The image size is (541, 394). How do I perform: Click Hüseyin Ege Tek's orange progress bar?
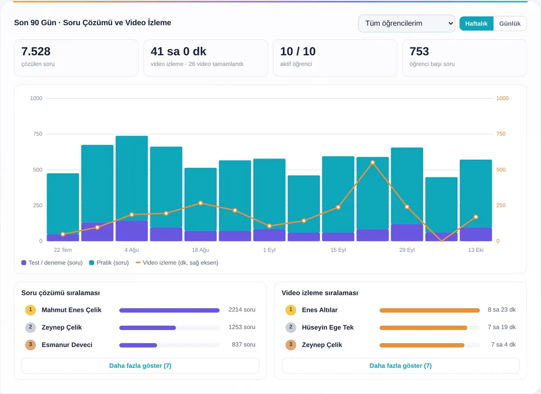tap(423, 328)
